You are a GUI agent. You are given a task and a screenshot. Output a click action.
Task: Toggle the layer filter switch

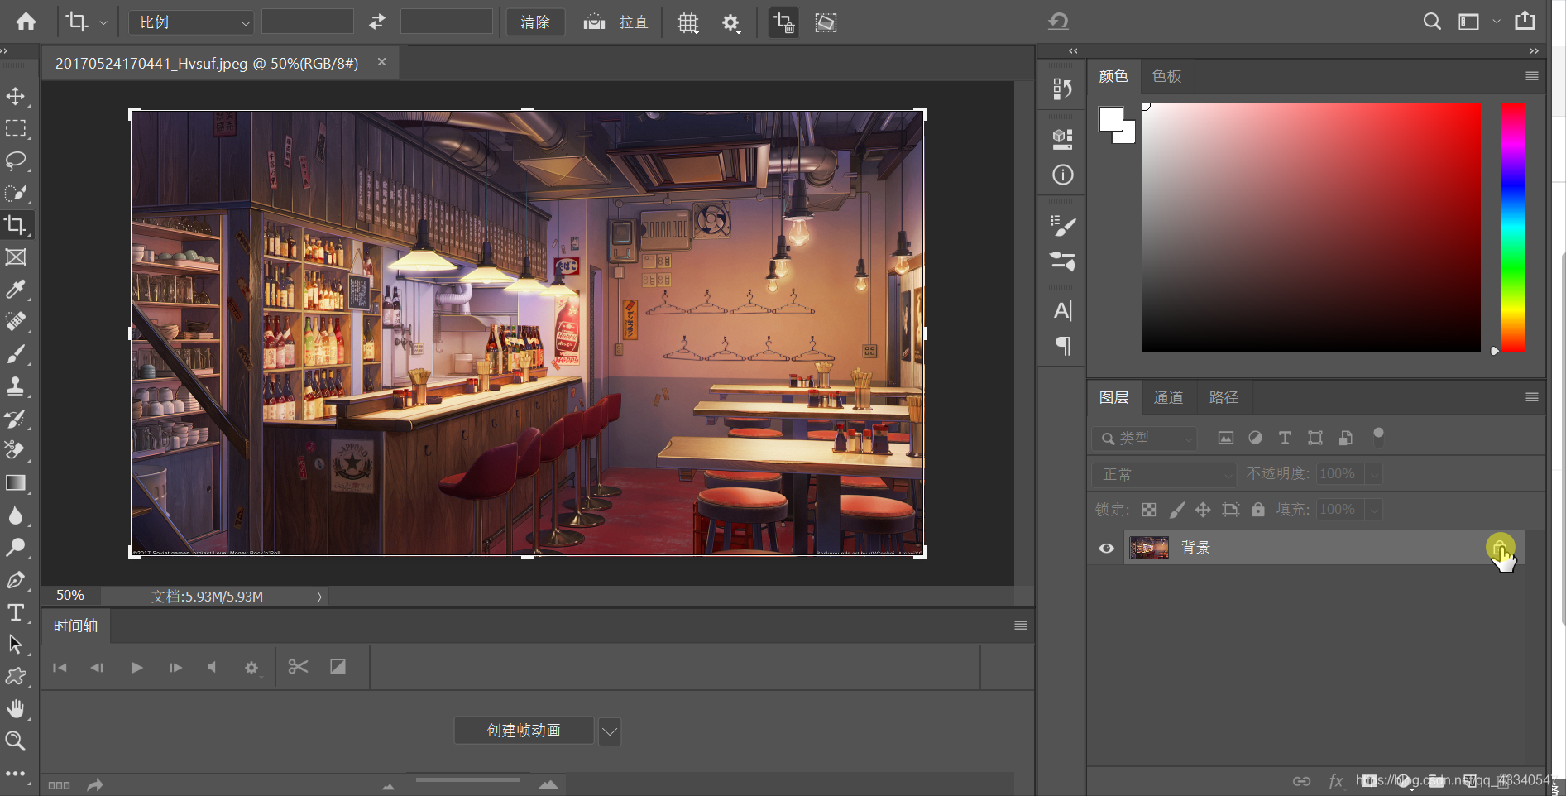coord(1378,437)
